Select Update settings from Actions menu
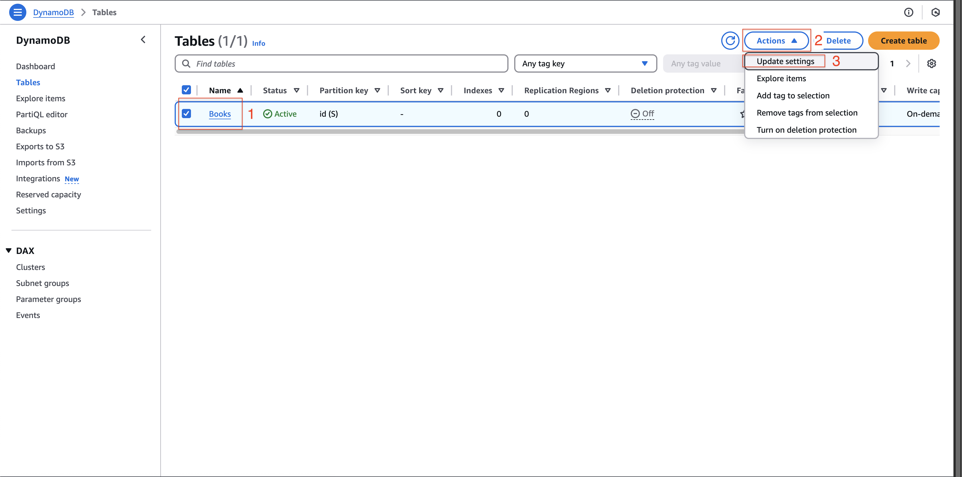 (x=785, y=61)
